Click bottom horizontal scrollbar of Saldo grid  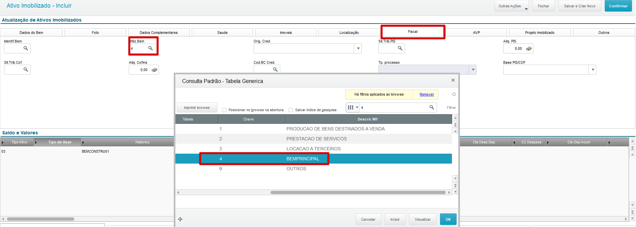click(41, 219)
